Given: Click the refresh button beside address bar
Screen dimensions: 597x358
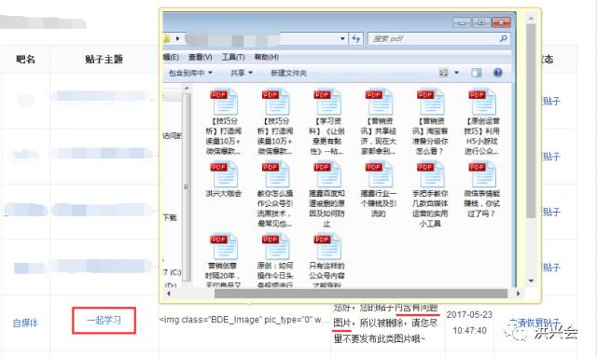Looking at the screenshot, I should (355, 38).
